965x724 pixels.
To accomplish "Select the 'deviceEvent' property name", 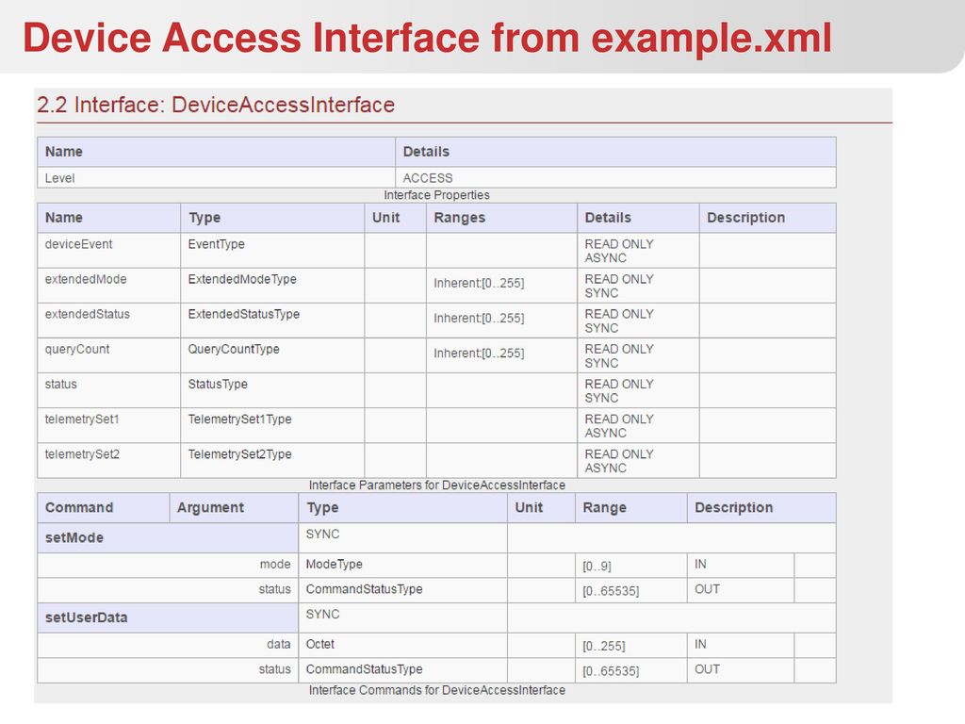I will pos(78,244).
